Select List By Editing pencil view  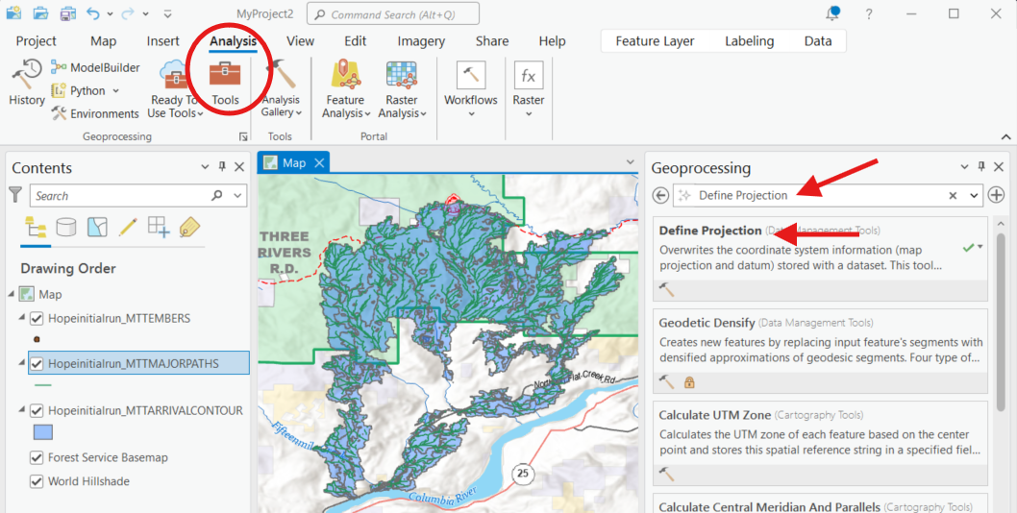(x=128, y=227)
